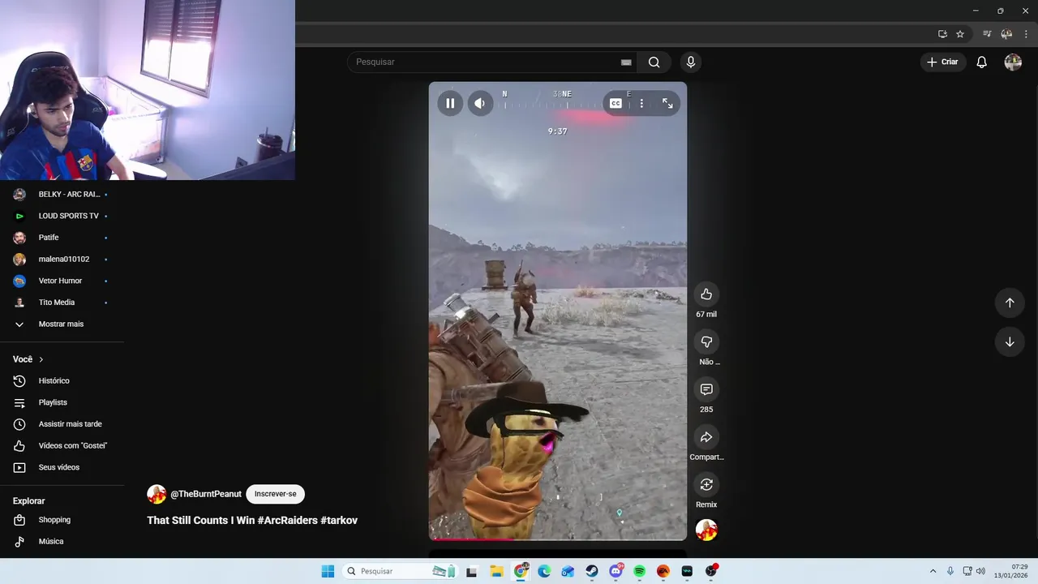The width and height of the screenshot is (1038, 584).
Task: Open the on-screen keyboard in search box
Action: (x=626, y=62)
